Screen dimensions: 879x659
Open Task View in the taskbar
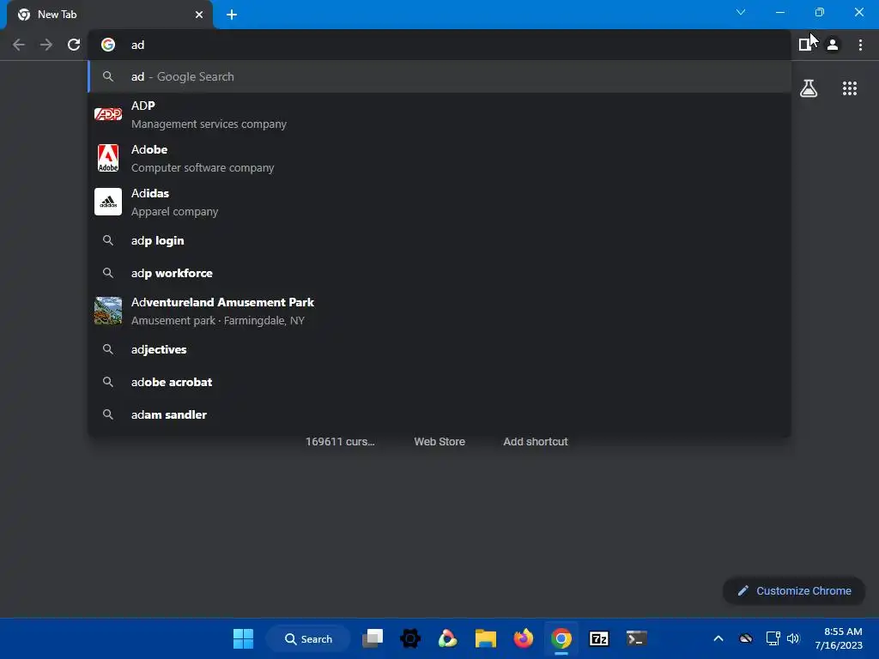tap(373, 638)
